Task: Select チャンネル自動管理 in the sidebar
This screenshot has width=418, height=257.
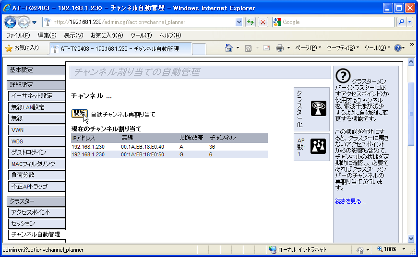Action: tap(37, 234)
